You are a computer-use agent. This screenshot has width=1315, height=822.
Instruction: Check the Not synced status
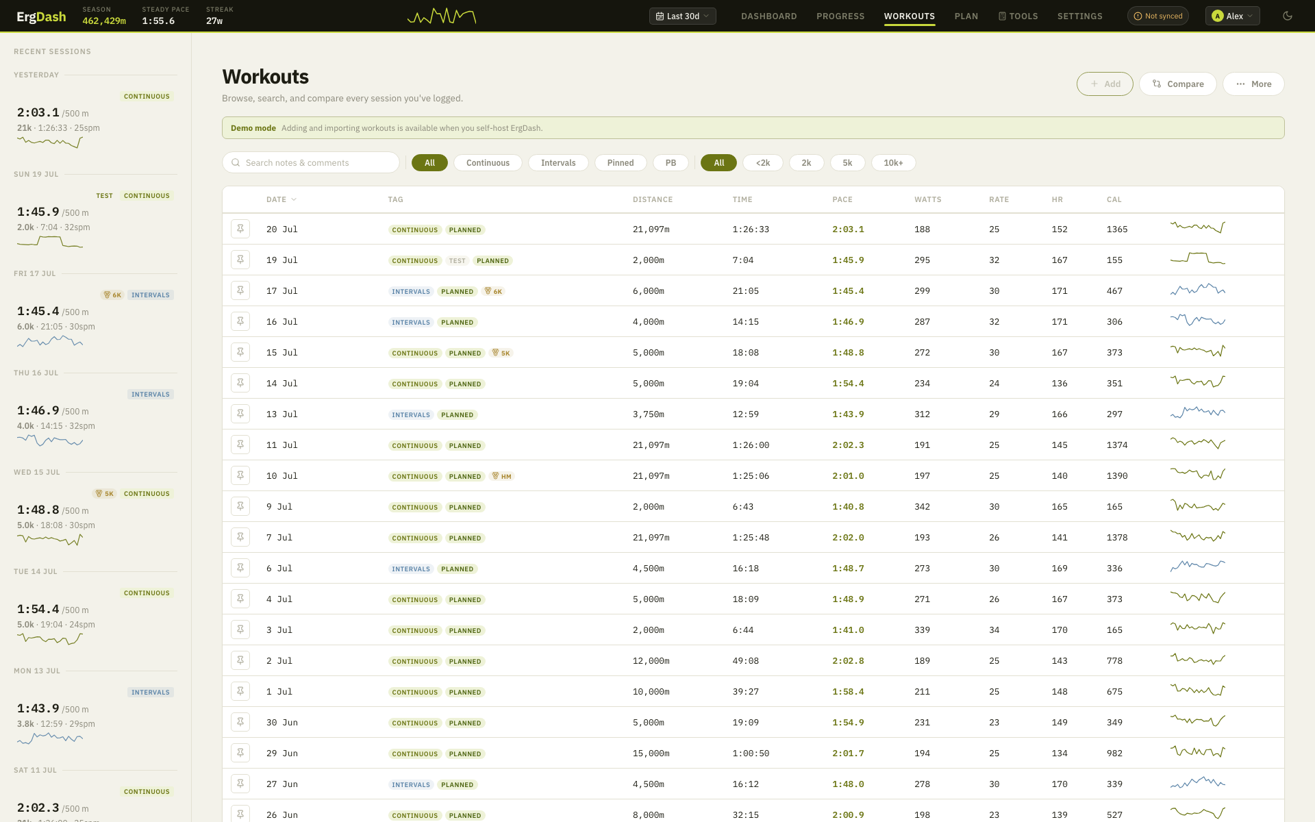pyautogui.click(x=1158, y=16)
